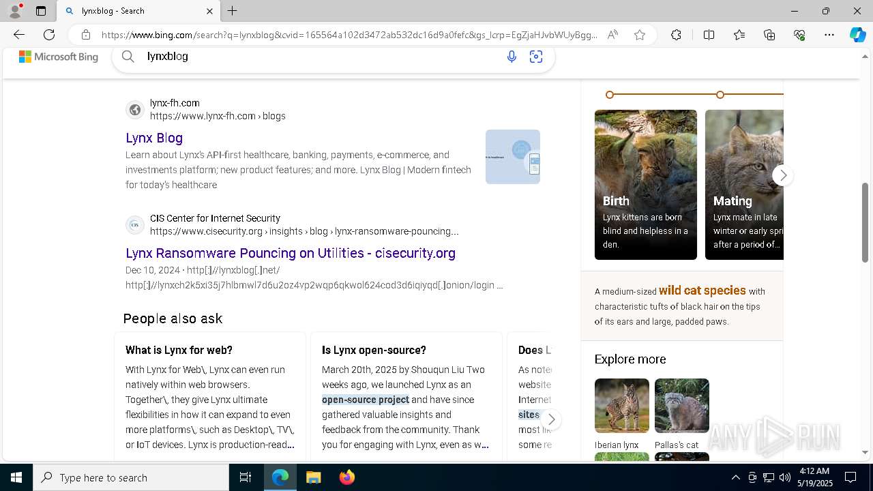Click the browser profile avatar icon
Screen dimensions: 873x491
click(x=15, y=11)
